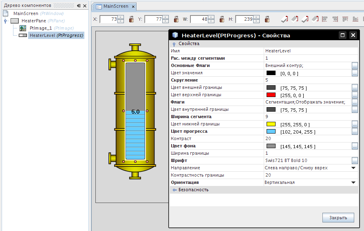This screenshot has height=231, width=364.
Task: Expand the Безопасность section
Action: click(174, 190)
